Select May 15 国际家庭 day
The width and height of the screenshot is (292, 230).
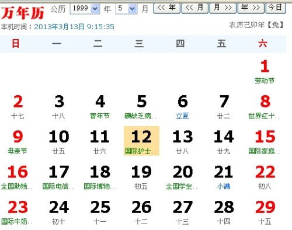265,142
